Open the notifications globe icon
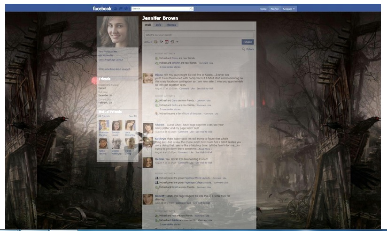Image resolution: width=387 pixels, height=231 pixels. click(x=126, y=8)
